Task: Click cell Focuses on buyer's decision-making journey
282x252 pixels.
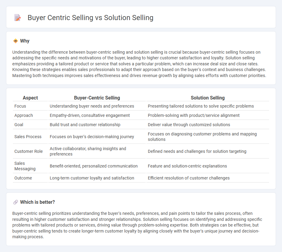Action: click(x=97, y=137)
